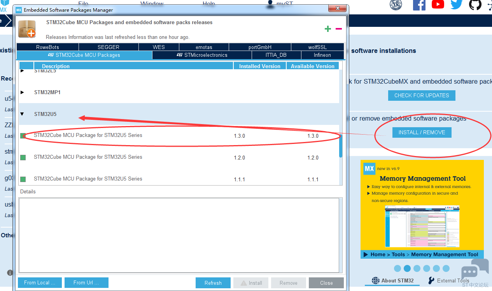Switch to the STMicroelectronics tab

pos(202,55)
